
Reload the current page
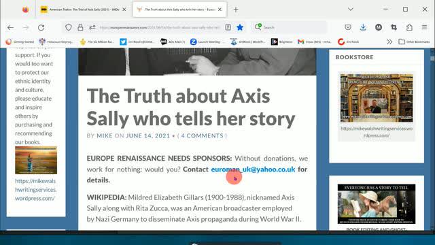(x=41, y=27)
